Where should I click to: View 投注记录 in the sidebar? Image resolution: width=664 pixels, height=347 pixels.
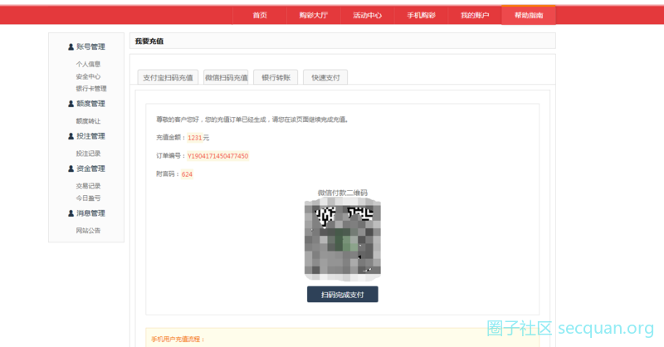click(88, 154)
